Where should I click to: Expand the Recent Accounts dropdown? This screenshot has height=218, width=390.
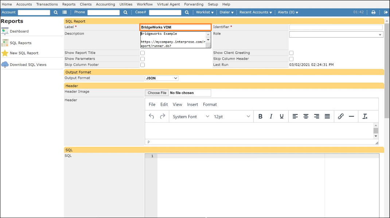pyautogui.click(x=256, y=12)
